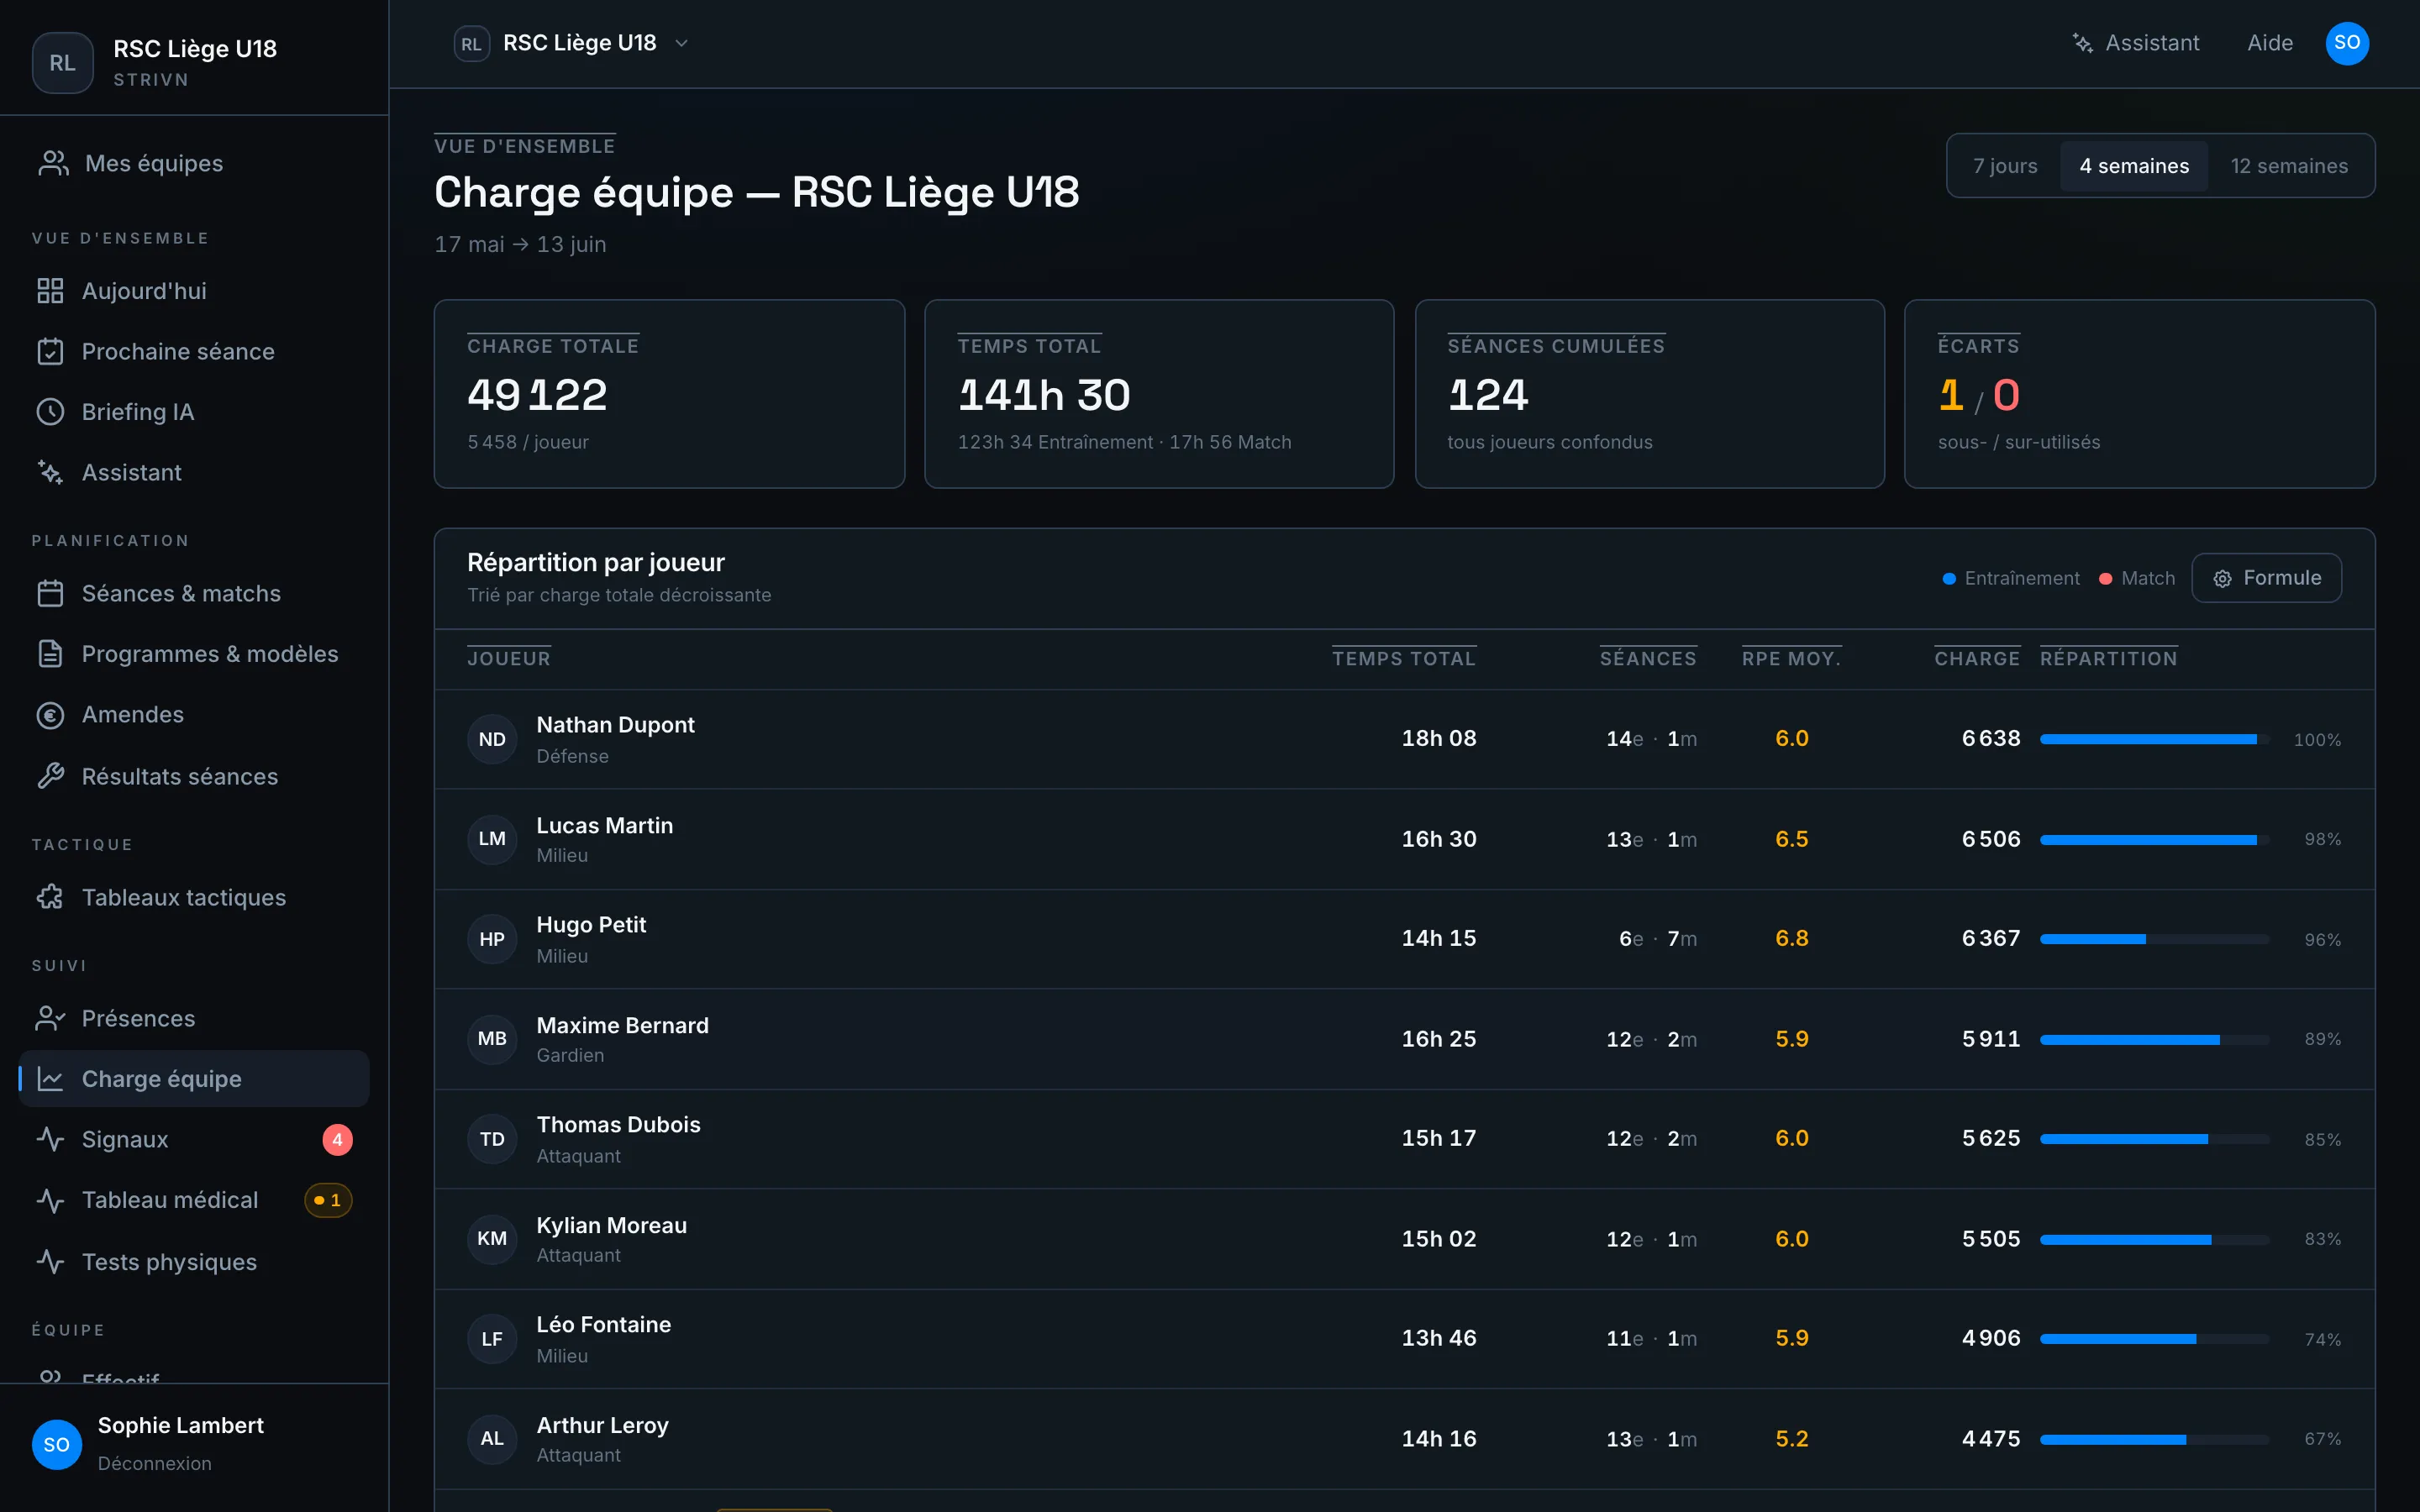Screen dimensions: 2420x1512
Task: Click the Résultats séances wrench icon
Action: point(50,776)
